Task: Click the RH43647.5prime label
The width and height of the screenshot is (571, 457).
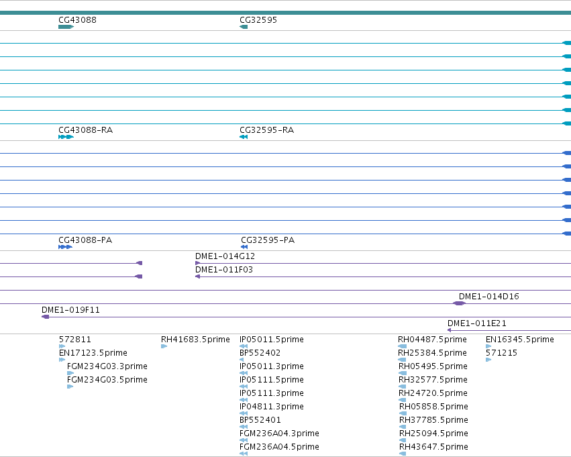Action: pos(433,447)
